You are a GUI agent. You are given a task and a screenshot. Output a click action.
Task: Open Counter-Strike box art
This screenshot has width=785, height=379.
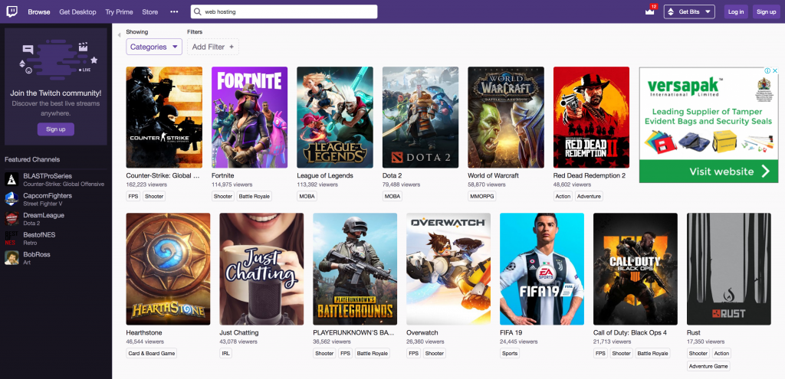tap(164, 117)
